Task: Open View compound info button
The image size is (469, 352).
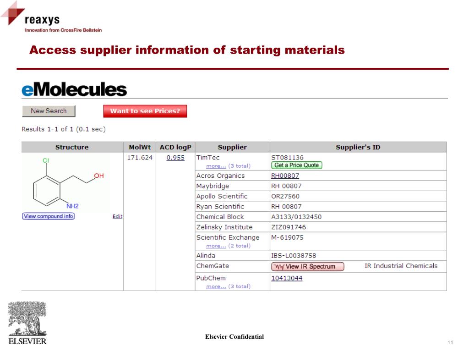Action: [x=49, y=216]
